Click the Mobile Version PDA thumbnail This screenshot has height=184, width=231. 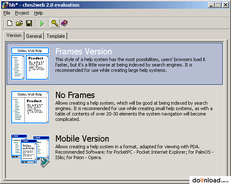30,151
